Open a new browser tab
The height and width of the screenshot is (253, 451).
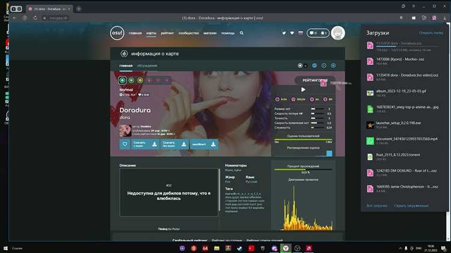(x=79, y=9)
